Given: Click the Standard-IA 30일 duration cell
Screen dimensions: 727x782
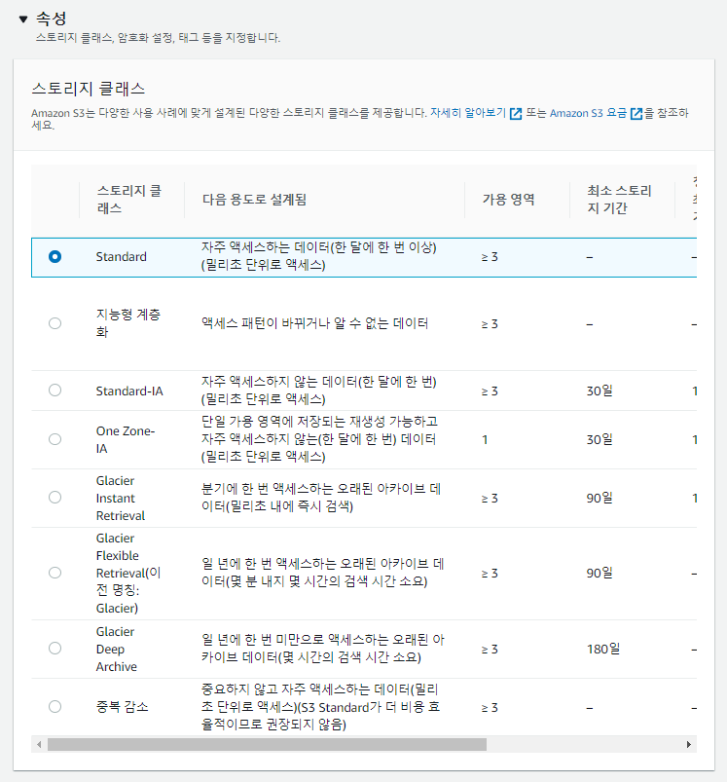Looking at the screenshot, I should tap(600, 391).
